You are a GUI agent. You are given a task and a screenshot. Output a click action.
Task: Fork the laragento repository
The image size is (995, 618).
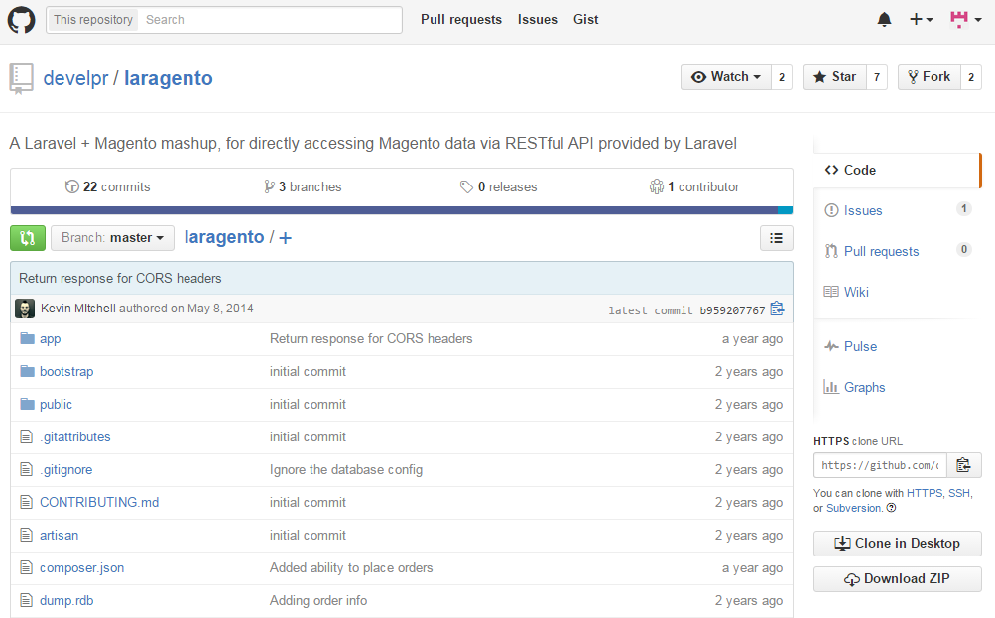click(x=929, y=77)
